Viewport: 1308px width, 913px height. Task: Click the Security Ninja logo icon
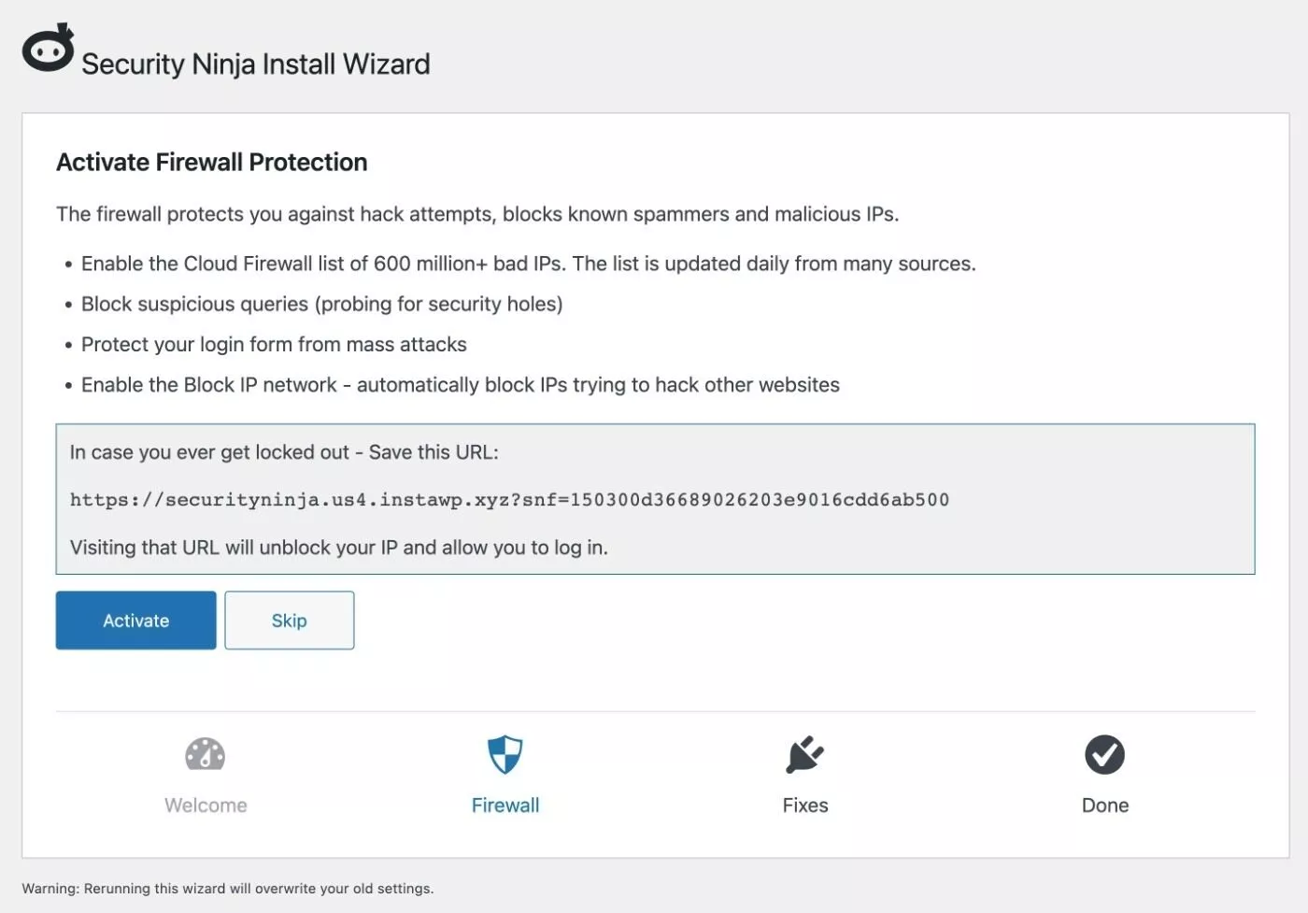pos(48,49)
